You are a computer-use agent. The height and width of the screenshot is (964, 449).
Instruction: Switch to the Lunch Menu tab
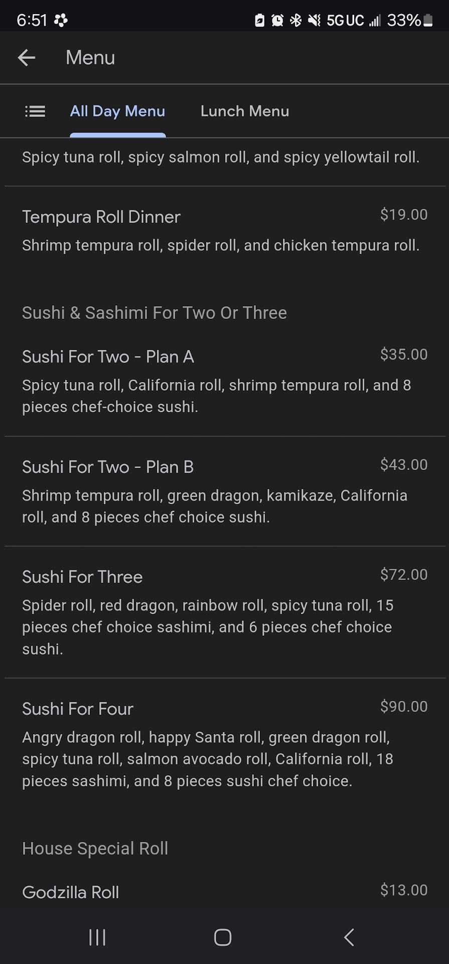pos(245,111)
